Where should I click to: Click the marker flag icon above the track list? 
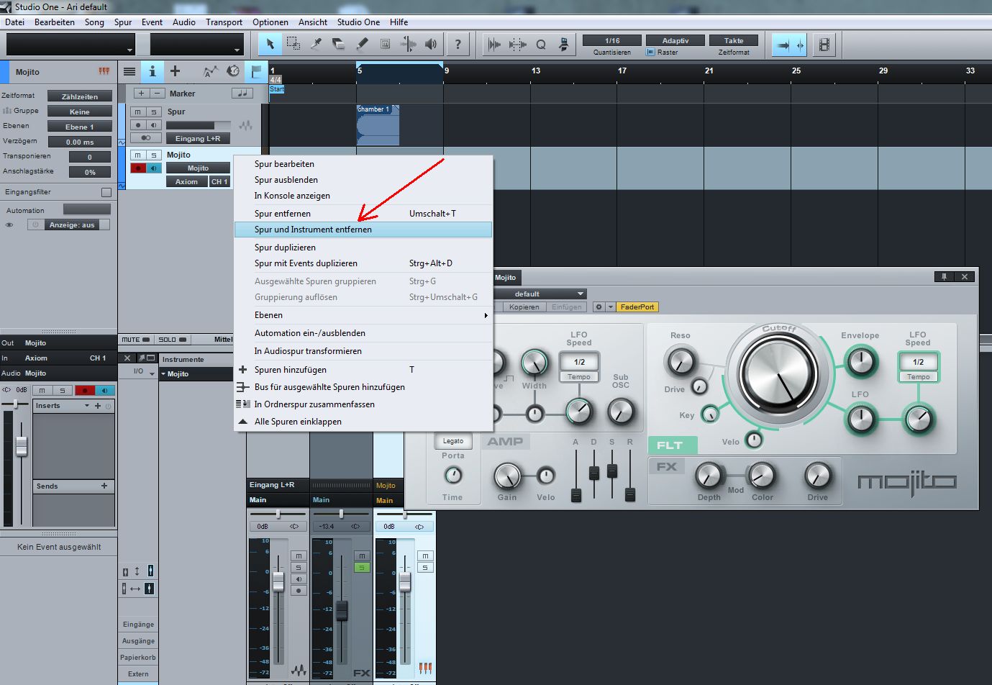tap(257, 71)
